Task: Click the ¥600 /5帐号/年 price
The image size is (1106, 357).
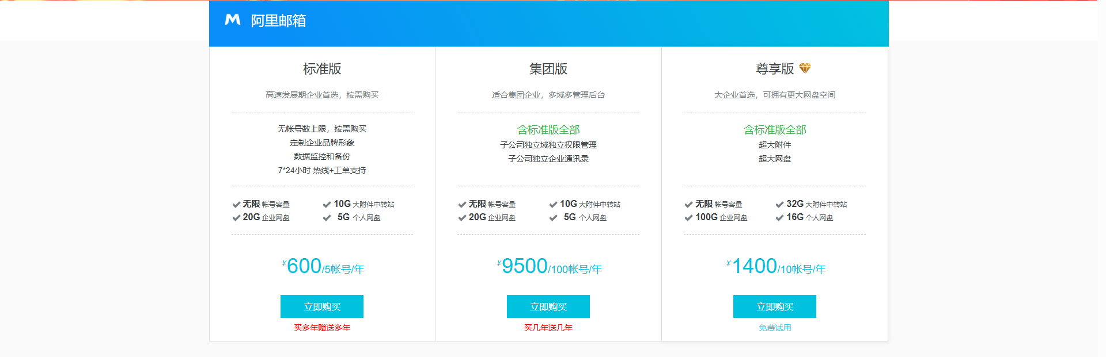Action: [x=323, y=267]
